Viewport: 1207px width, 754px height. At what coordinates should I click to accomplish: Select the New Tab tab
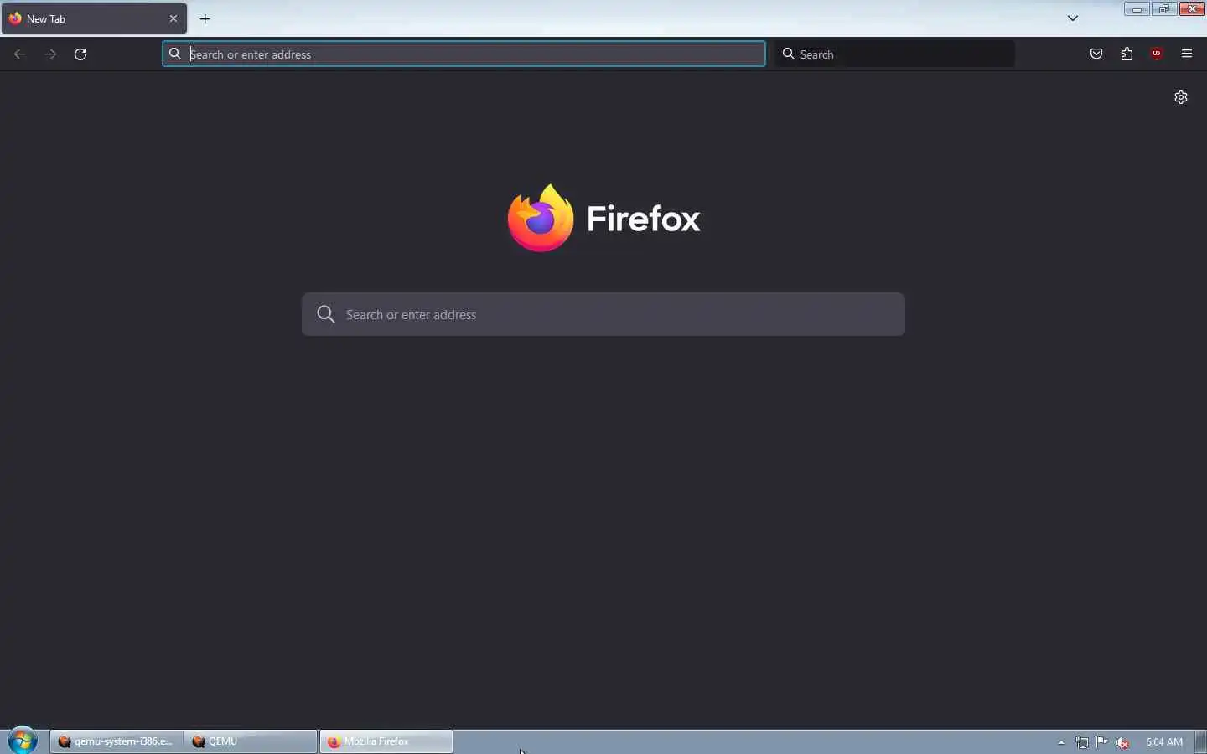[94, 18]
